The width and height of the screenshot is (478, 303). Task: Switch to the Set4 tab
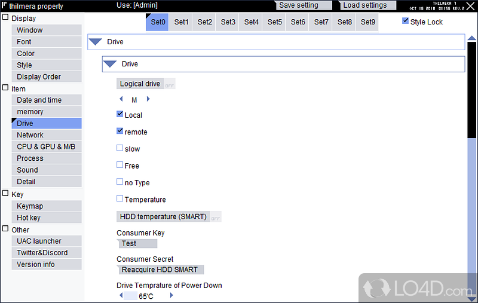251,22
